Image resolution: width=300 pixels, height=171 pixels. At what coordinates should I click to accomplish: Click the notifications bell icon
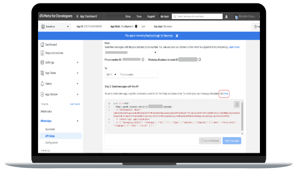226,17
